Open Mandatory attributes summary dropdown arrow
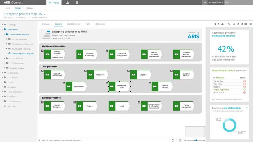This screenshot has width=253, height=142. click(247, 70)
